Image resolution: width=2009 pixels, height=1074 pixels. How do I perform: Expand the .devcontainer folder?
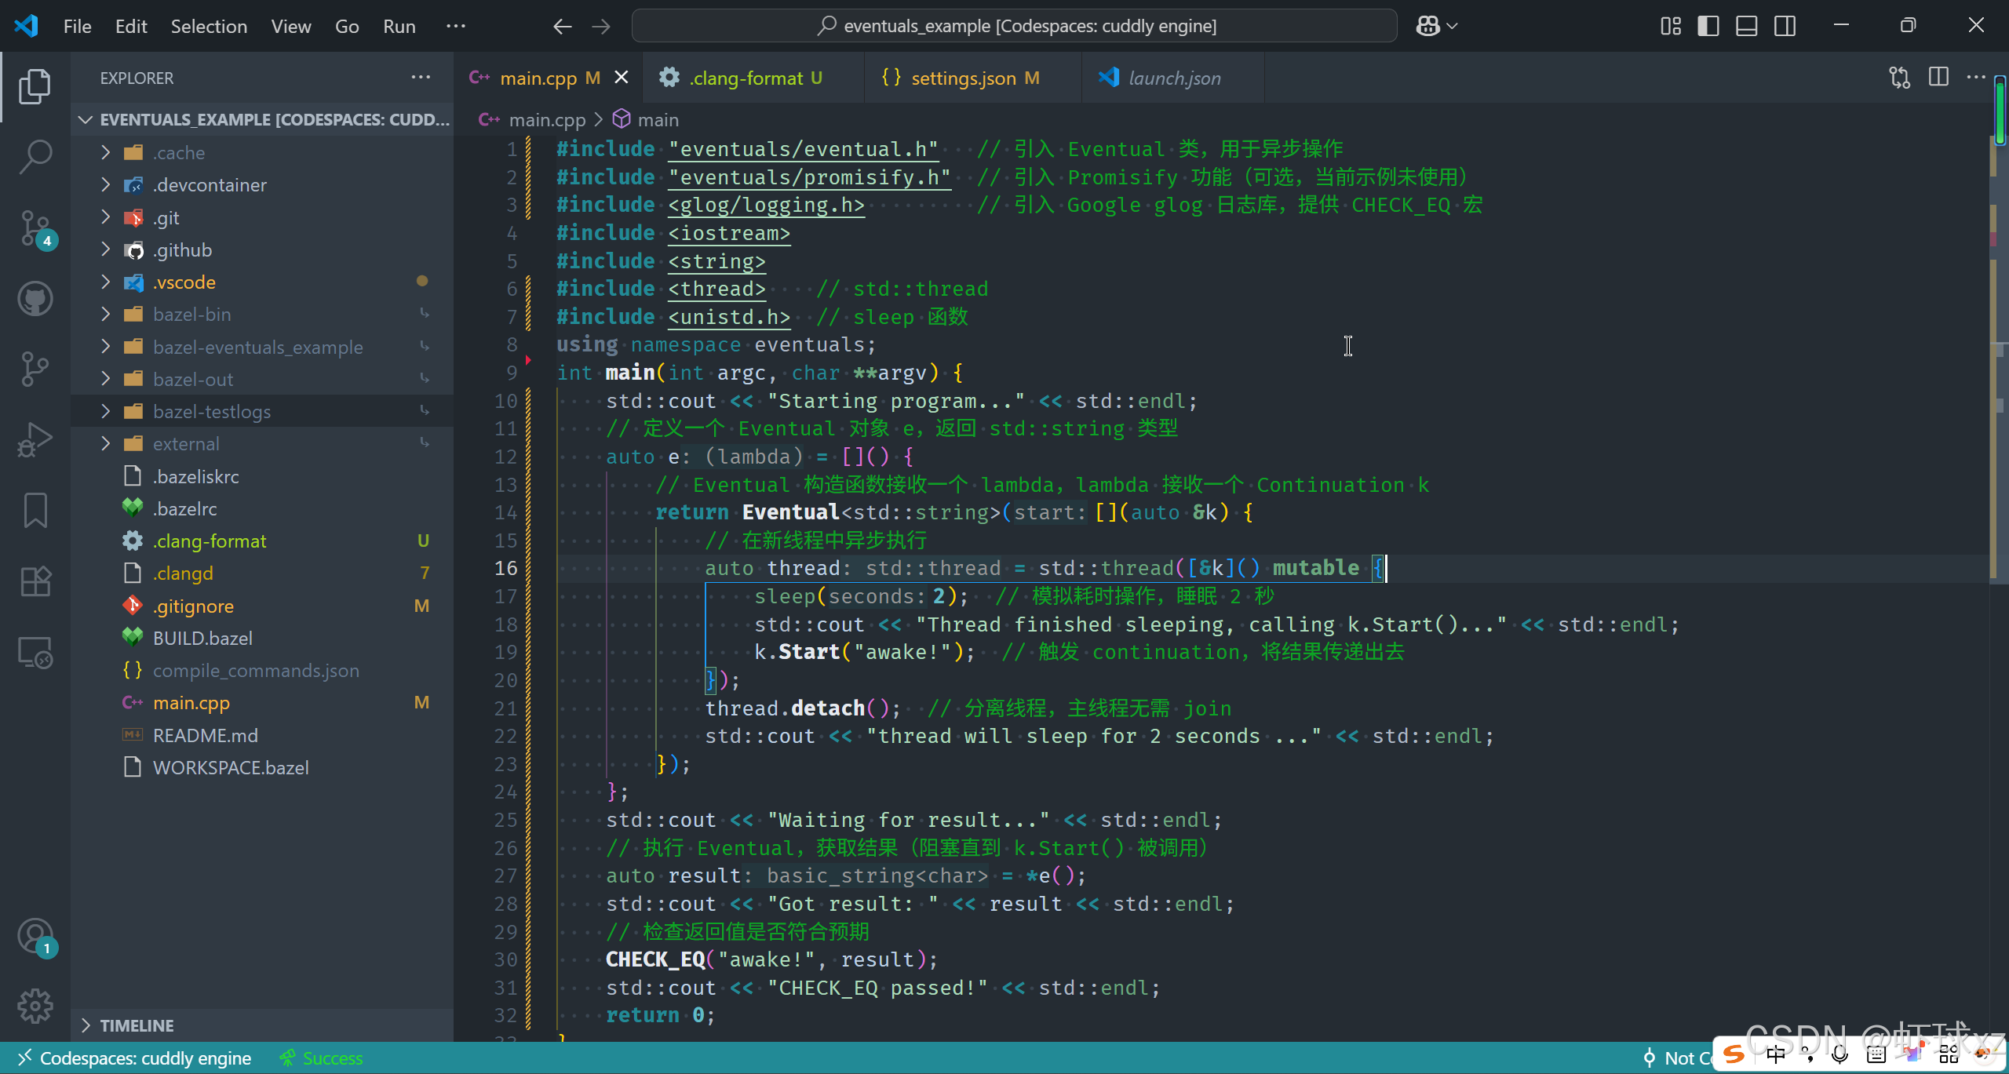pyautogui.click(x=263, y=185)
